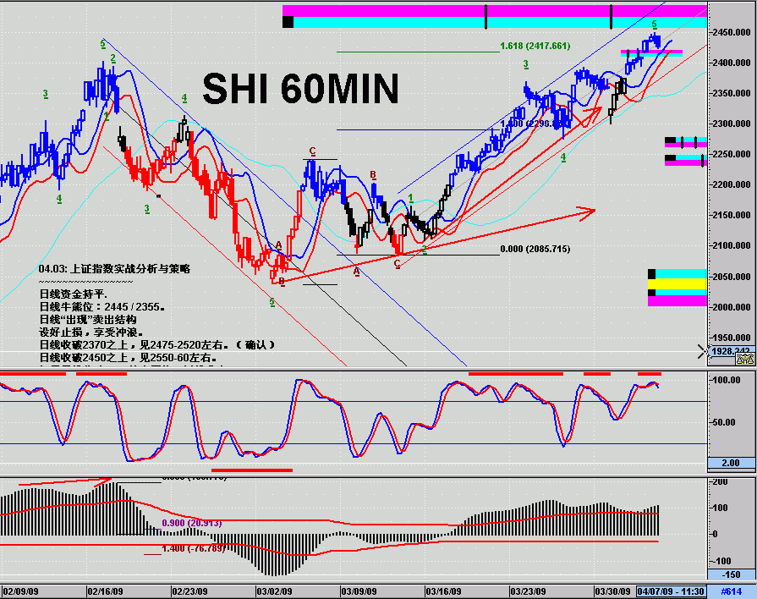The image size is (757, 599).
Task: Click the 04/07/09 - 11:30 date-time box
Action: pyautogui.click(x=671, y=591)
